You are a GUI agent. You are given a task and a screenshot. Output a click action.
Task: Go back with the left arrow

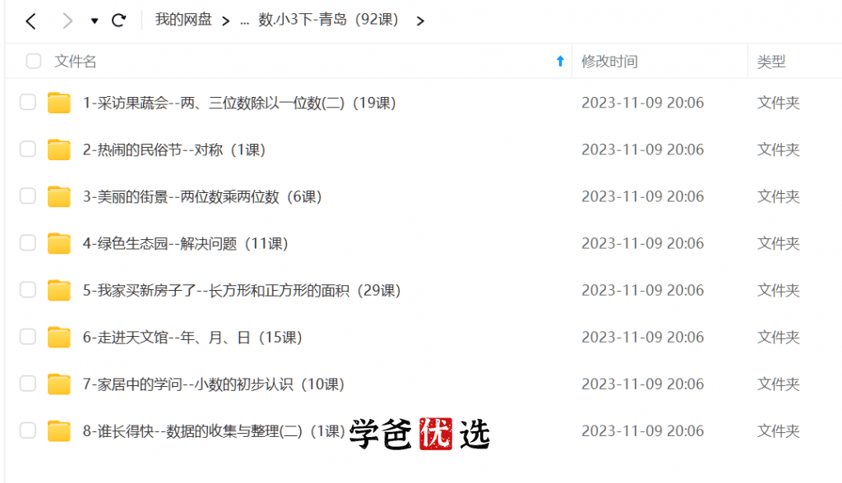pyautogui.click(x=30, y=21)
